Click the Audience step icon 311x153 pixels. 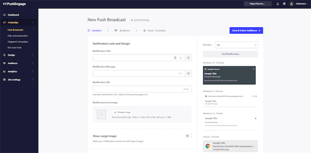pos(116,31)
